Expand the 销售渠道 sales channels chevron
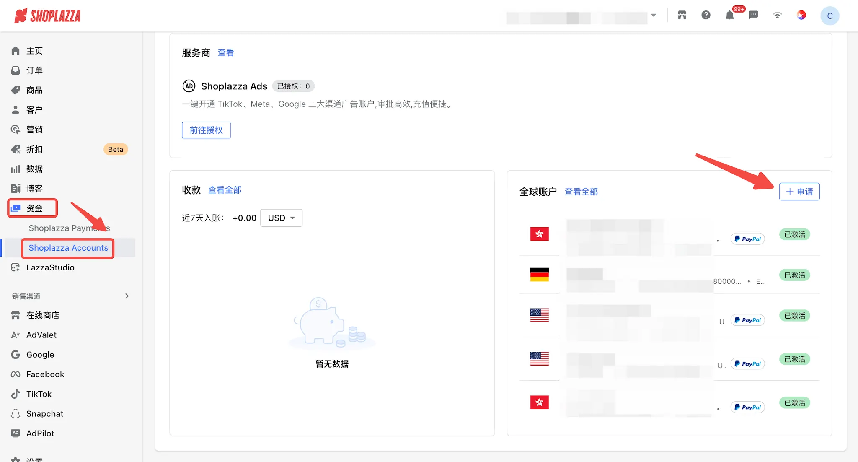858x462 pixels. tap(127, 296)
